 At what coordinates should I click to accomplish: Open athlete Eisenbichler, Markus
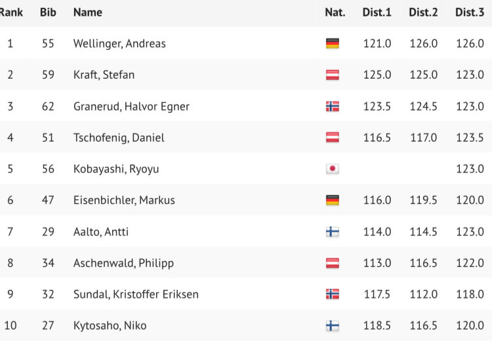(x=124, y=200)
